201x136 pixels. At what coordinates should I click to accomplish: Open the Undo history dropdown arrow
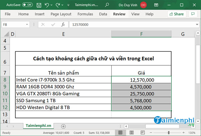[x=52, y=5]
